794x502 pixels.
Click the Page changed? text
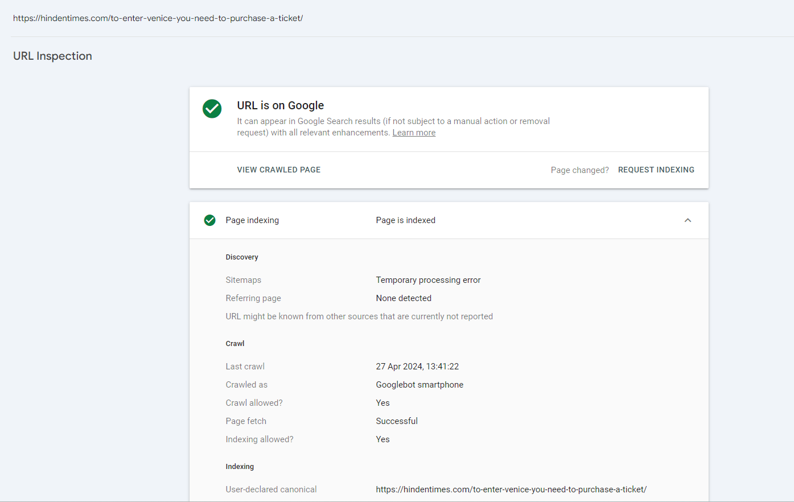point(579,170)
